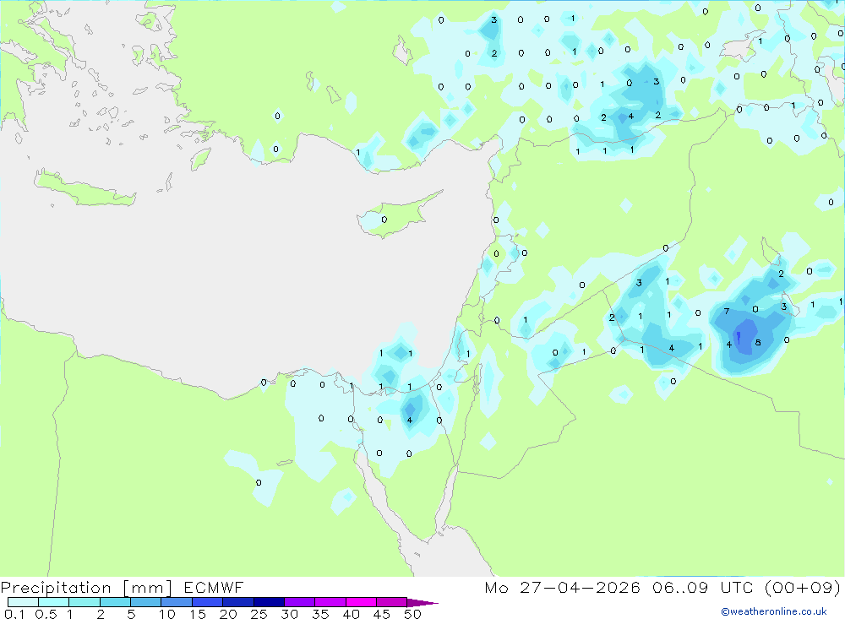
Task: Click the legend tick label 30
Action: 290,614
